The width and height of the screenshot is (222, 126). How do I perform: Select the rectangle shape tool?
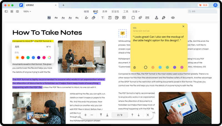(x=133, y=18)
